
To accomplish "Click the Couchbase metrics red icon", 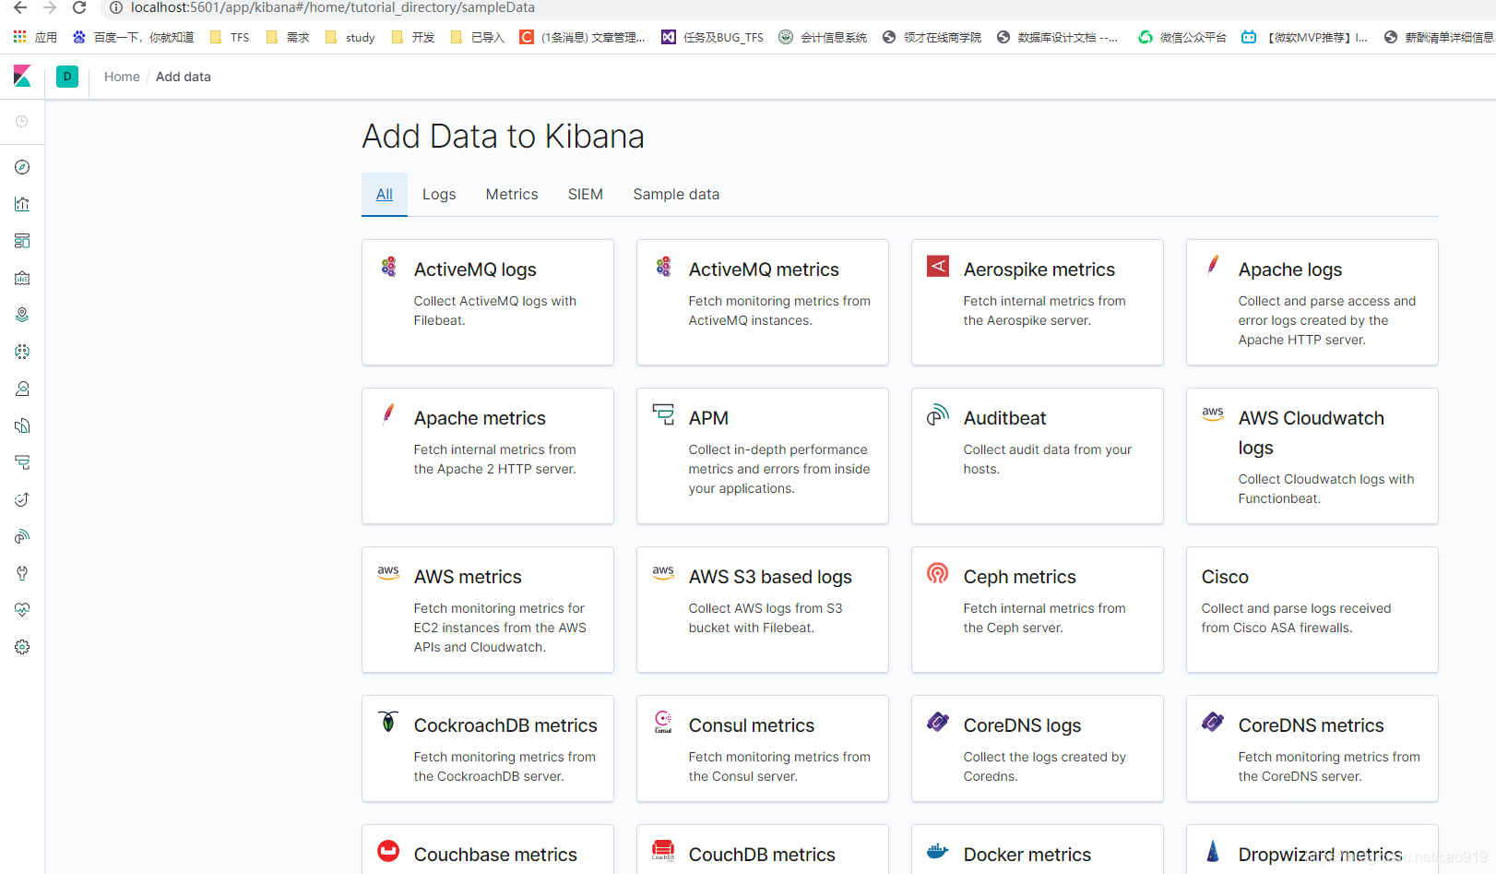I will pos(388,851).
